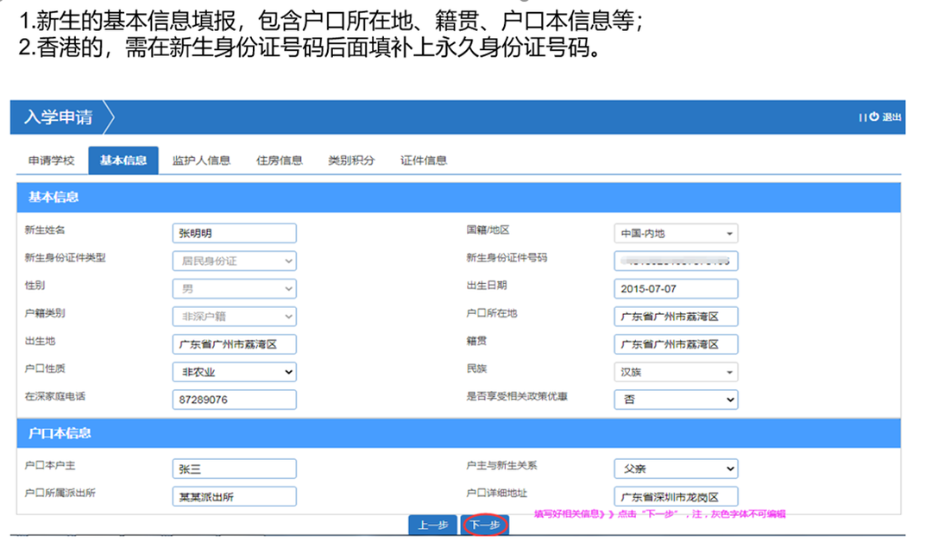Click the 新生姓名 input showing 张明明
932x554 pixels.
click(x=234, y=233)
